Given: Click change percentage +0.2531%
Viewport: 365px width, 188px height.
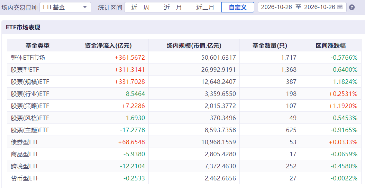Looking at the screenshot, I should (x=343, y=94).
